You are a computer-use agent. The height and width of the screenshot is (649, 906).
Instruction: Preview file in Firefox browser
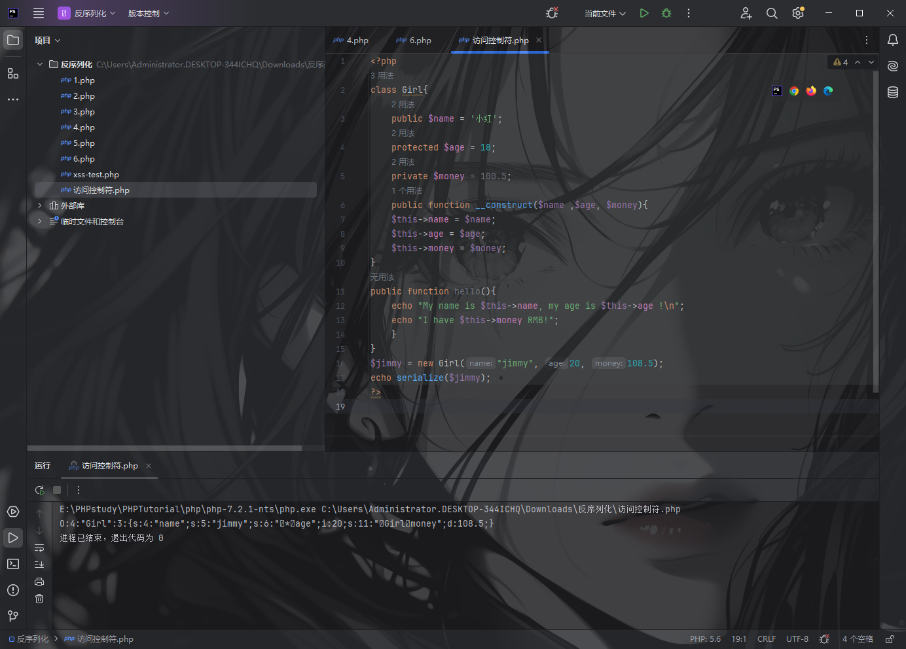point(811,91)
